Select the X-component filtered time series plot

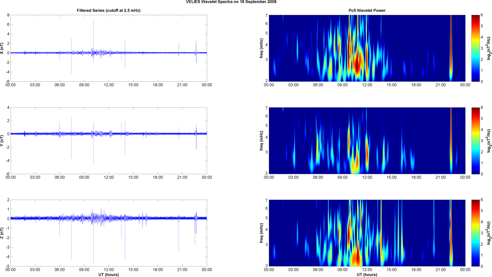(x=109, y=48)
